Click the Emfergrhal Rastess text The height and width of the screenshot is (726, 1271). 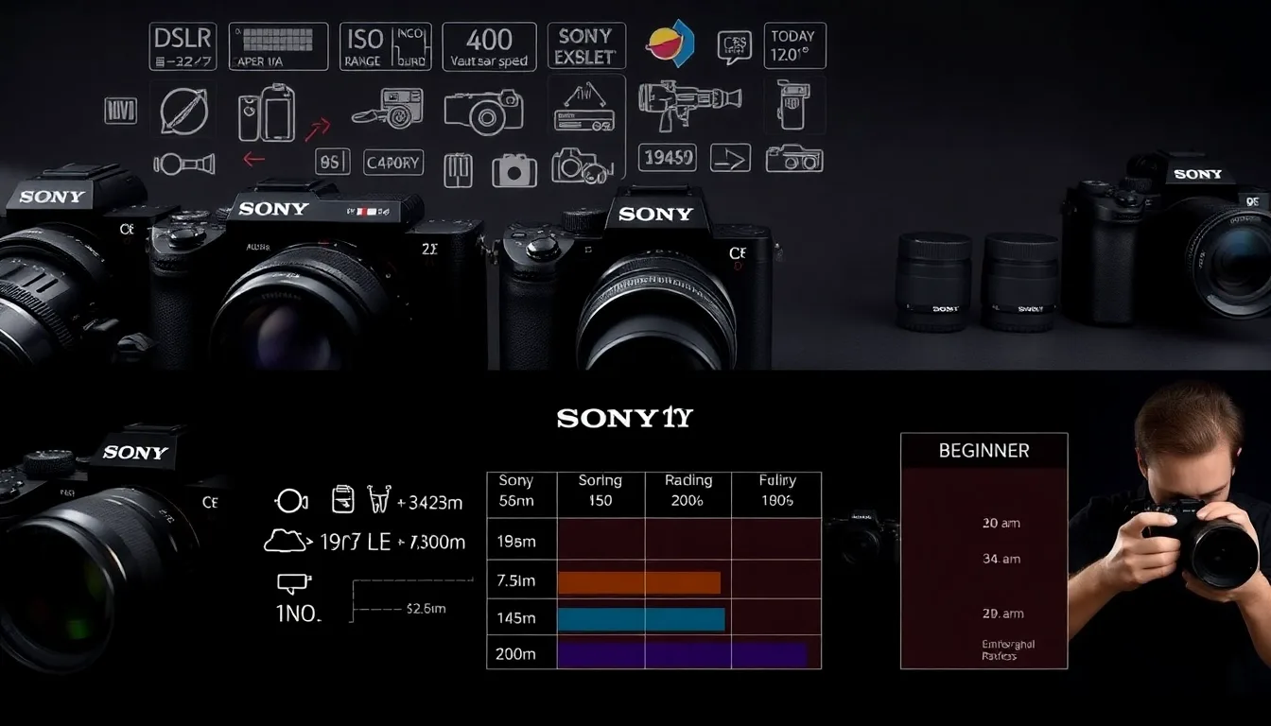tap(1008, 649)
